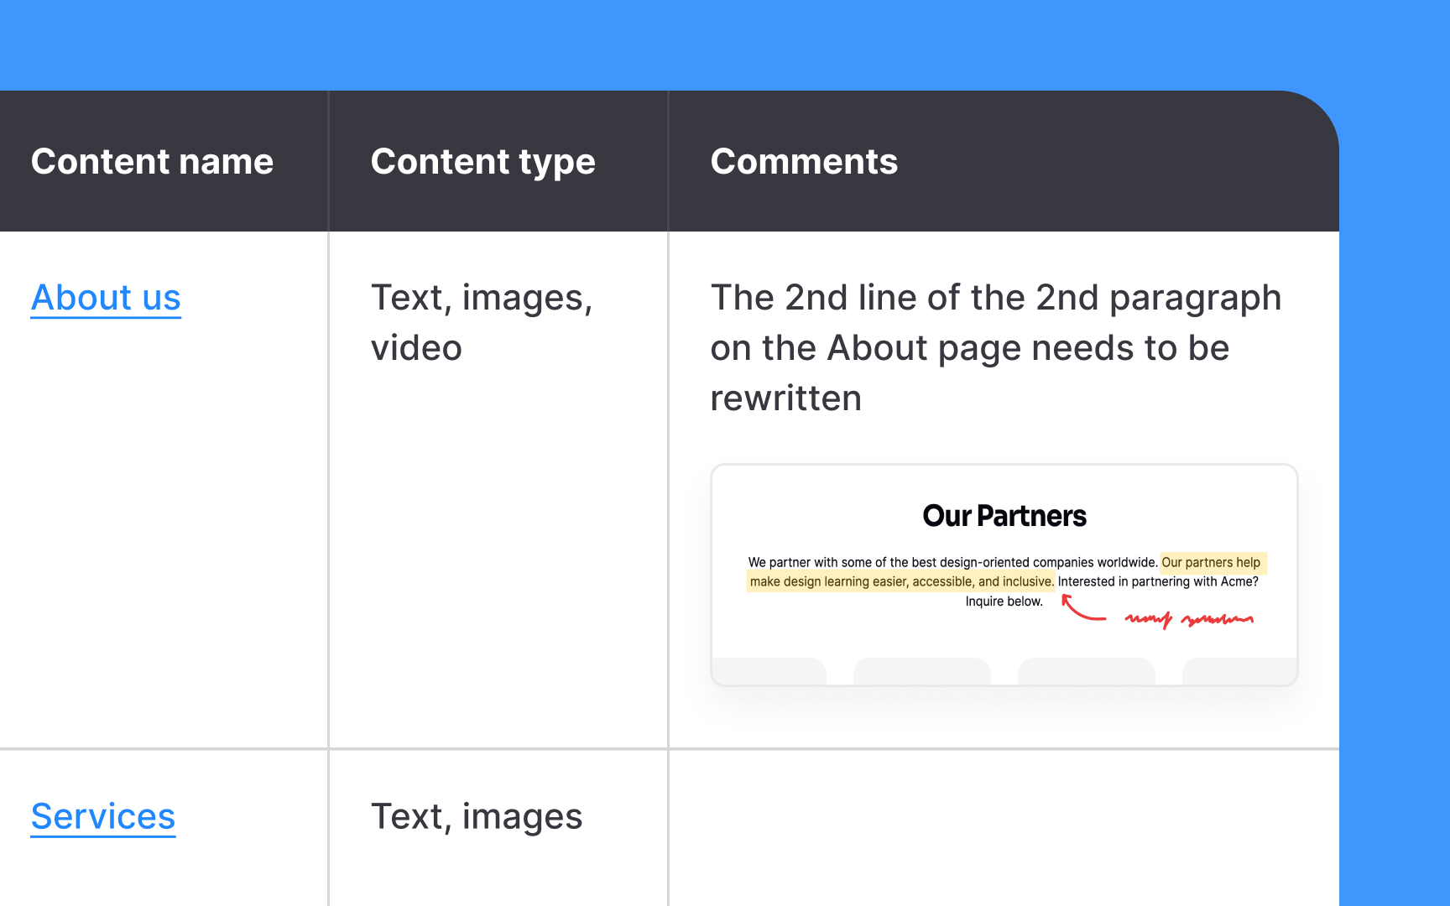
Task: Click the rightmost partner logo placeholder
Action: click(x=1240, y=671)
